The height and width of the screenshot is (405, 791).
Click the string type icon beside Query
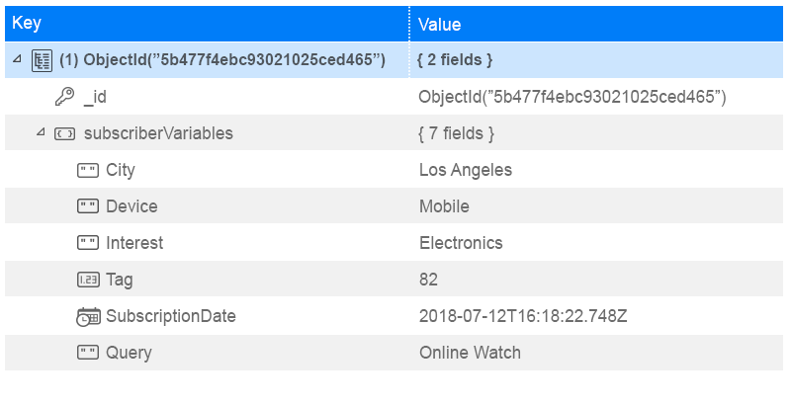[88, 353]
